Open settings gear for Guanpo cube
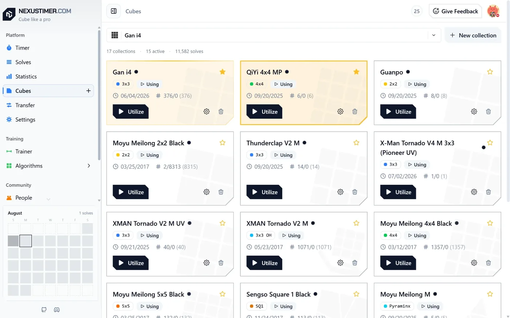 474,112
